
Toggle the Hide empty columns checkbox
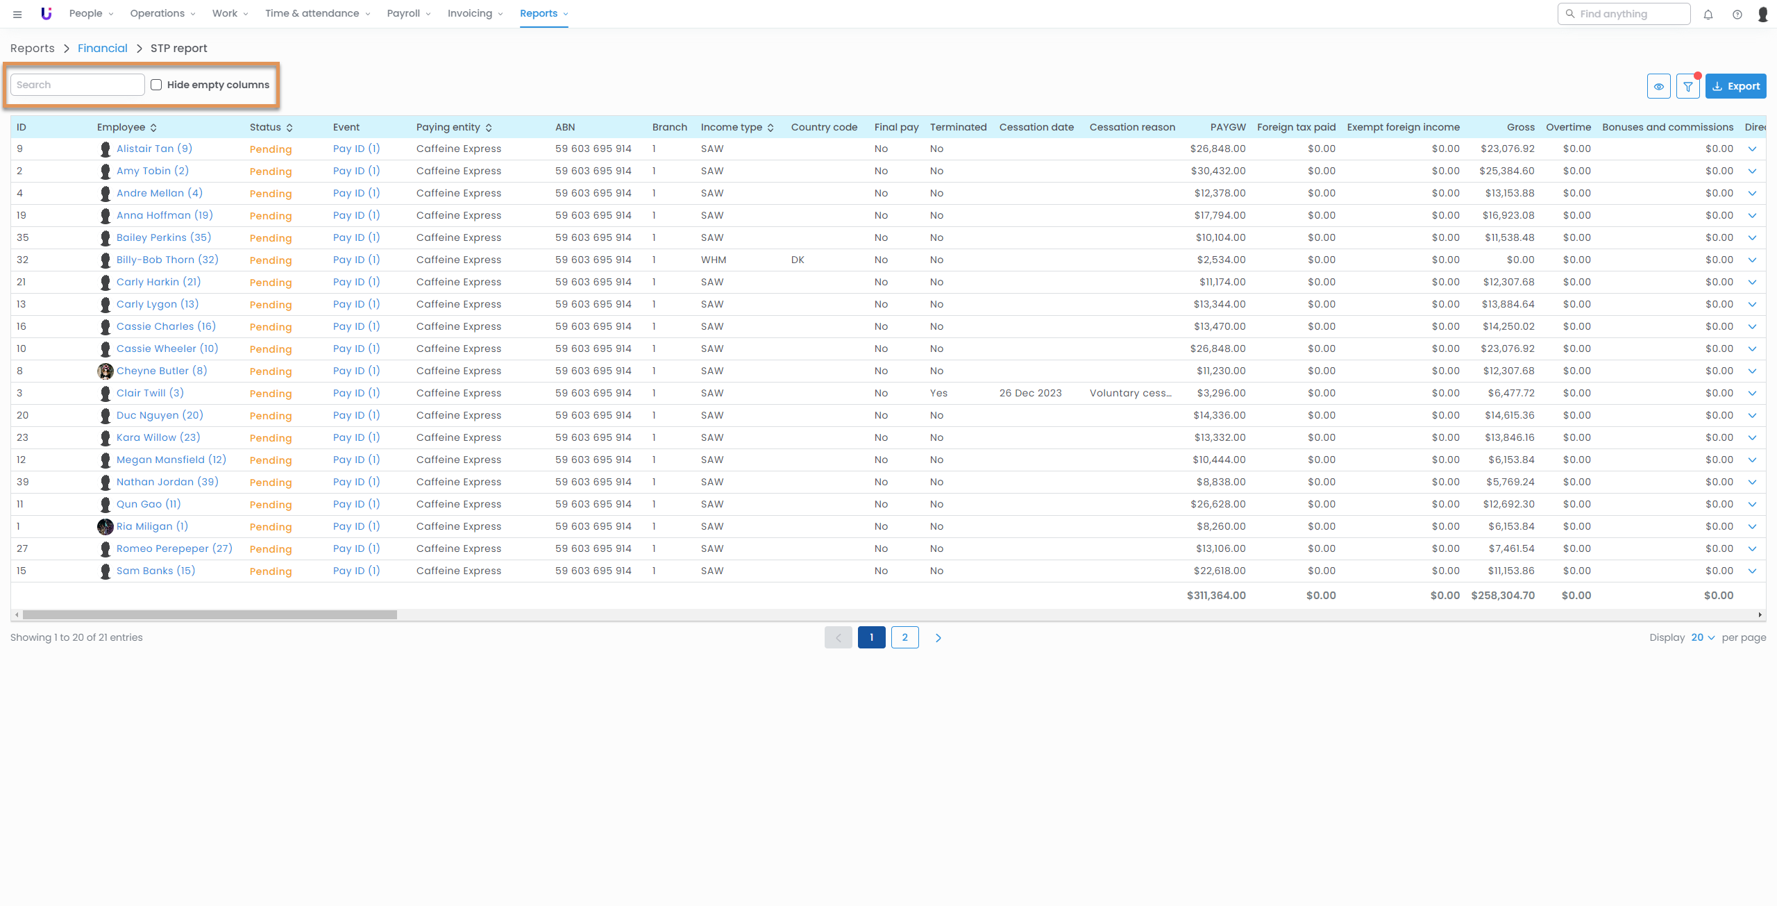tap(156, 85)
